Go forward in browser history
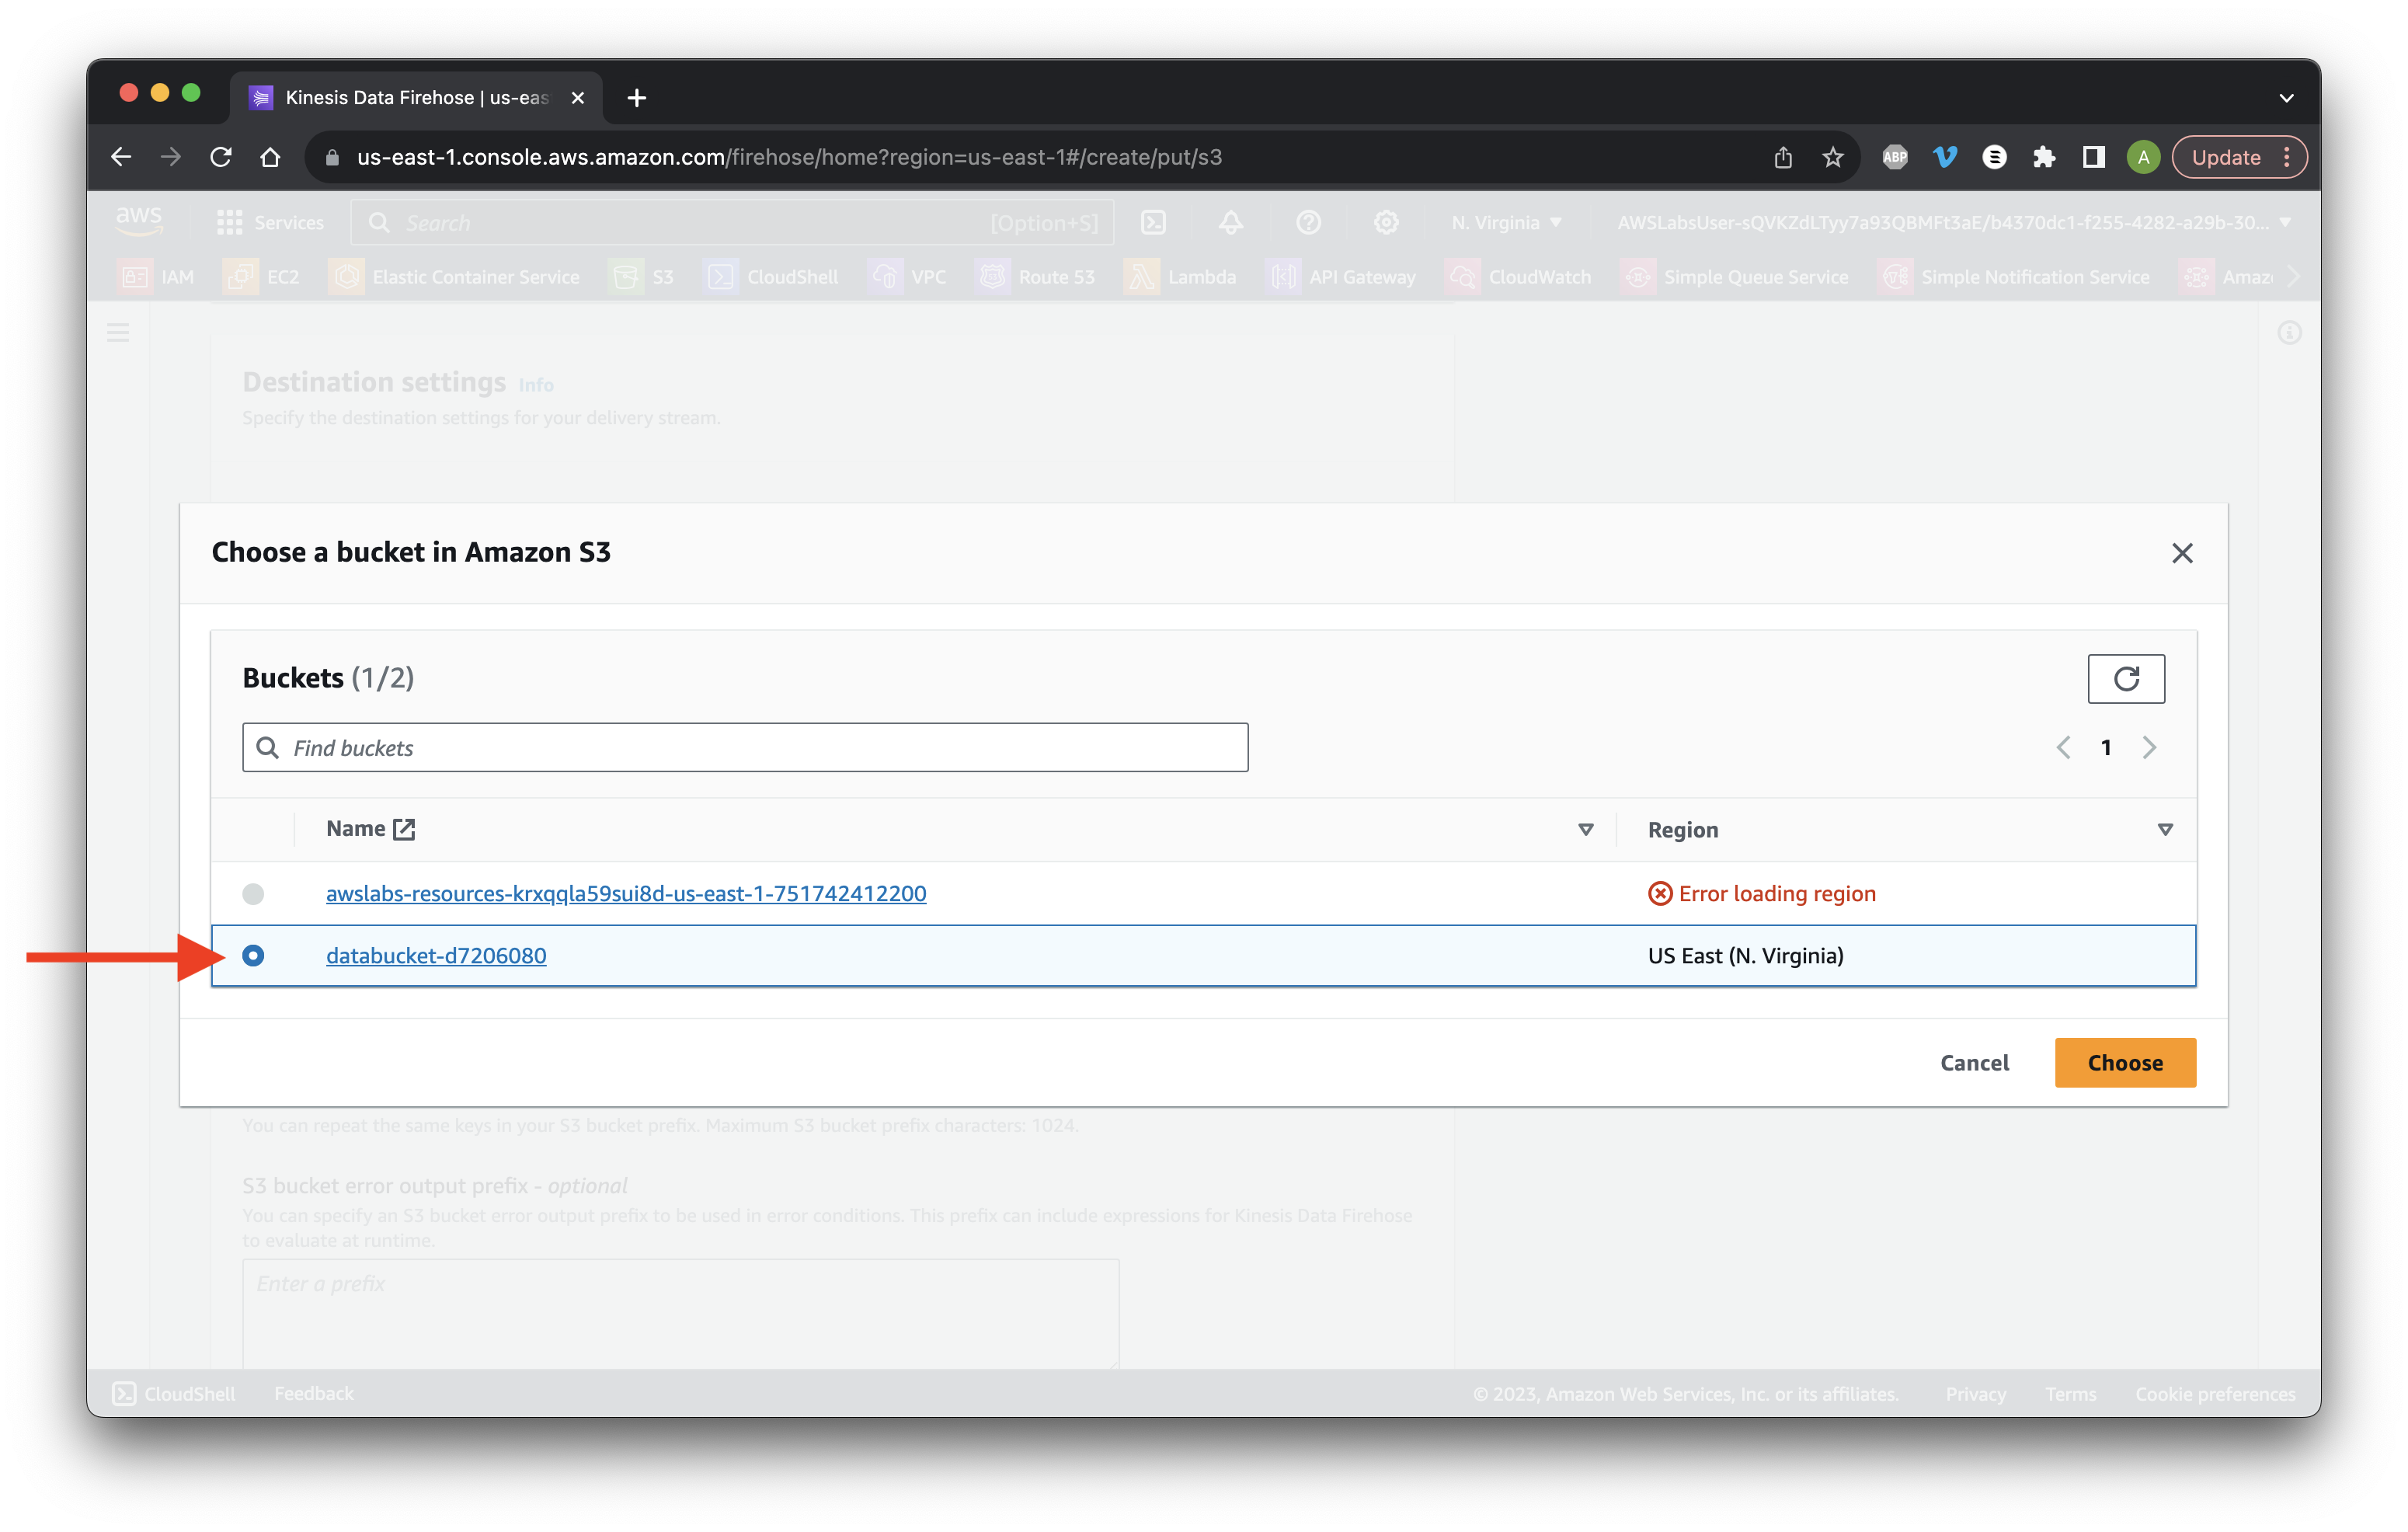Viewport: 2408px width, 1532px height. click(171, 157)
